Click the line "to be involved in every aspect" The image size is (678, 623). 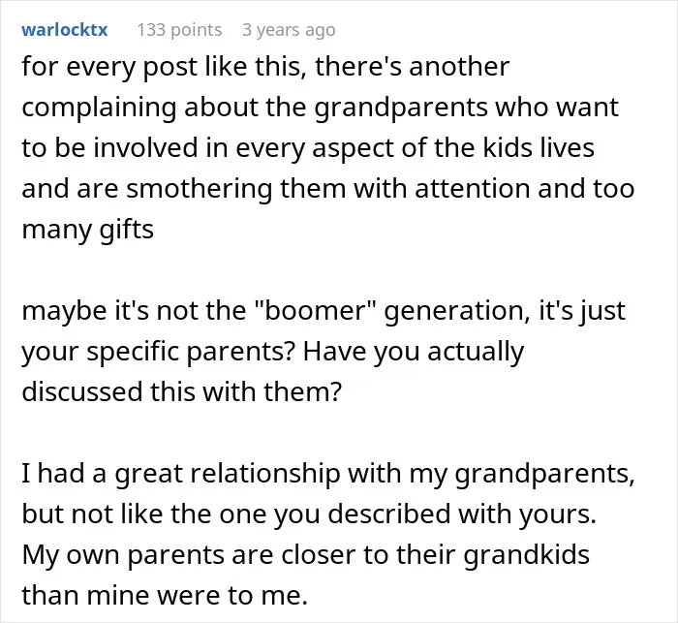pyautogui.click(x=308, y=148)
